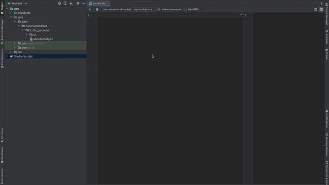The image size is (329, 185).
Task: Click the 'Use classpath of module' label
Action: 117,9
